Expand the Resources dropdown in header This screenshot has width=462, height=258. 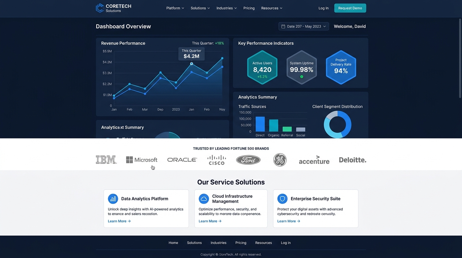(272, 8)
